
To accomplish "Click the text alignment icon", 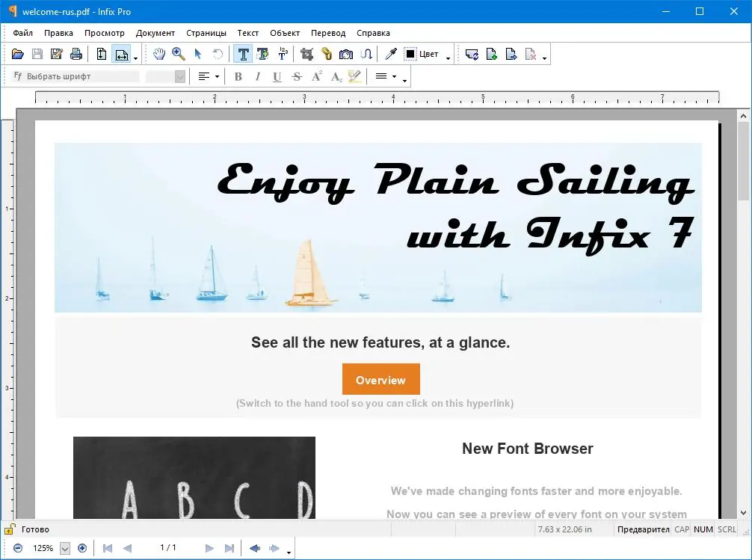I will [x=204, y=76].
